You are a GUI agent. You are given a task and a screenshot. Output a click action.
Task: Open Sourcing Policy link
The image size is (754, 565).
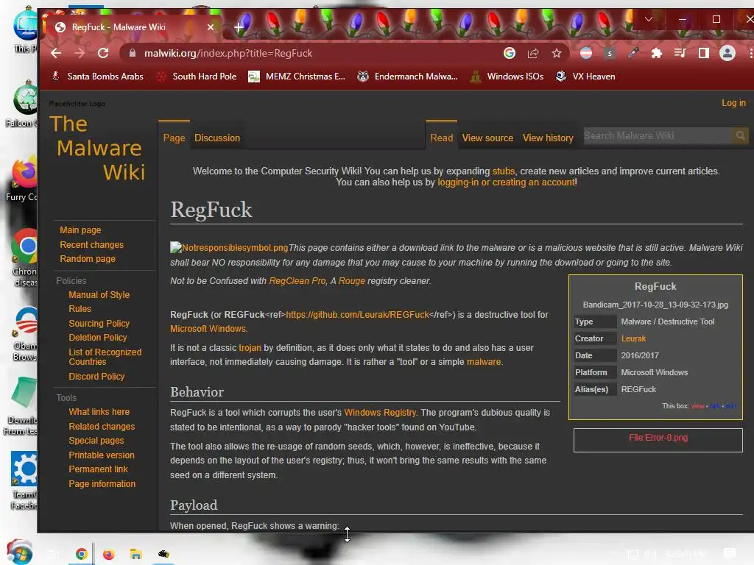pos(99,324)
